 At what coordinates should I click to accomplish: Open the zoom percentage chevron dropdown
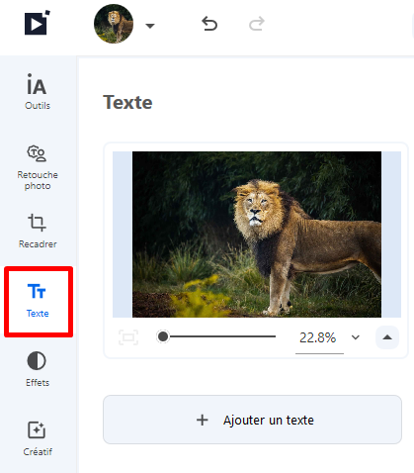(356, 337)
